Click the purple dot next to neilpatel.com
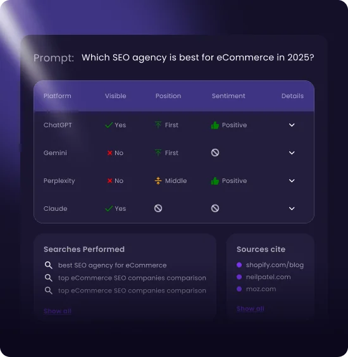Screen dimensions: 348x357 click(x=239, y=277)
